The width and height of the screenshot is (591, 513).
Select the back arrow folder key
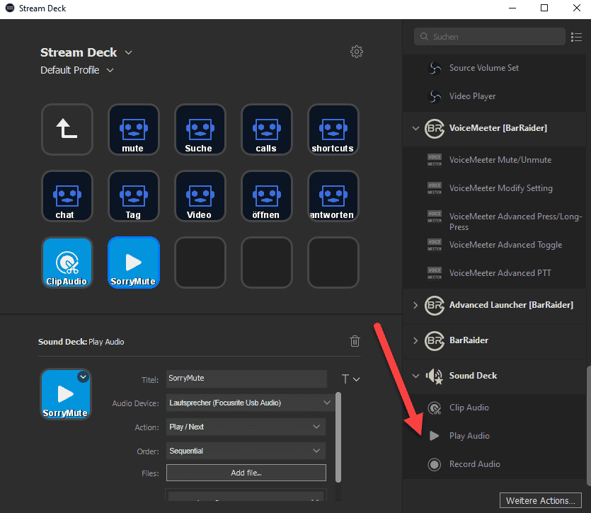pyautogui.click(x=67, y=129)
